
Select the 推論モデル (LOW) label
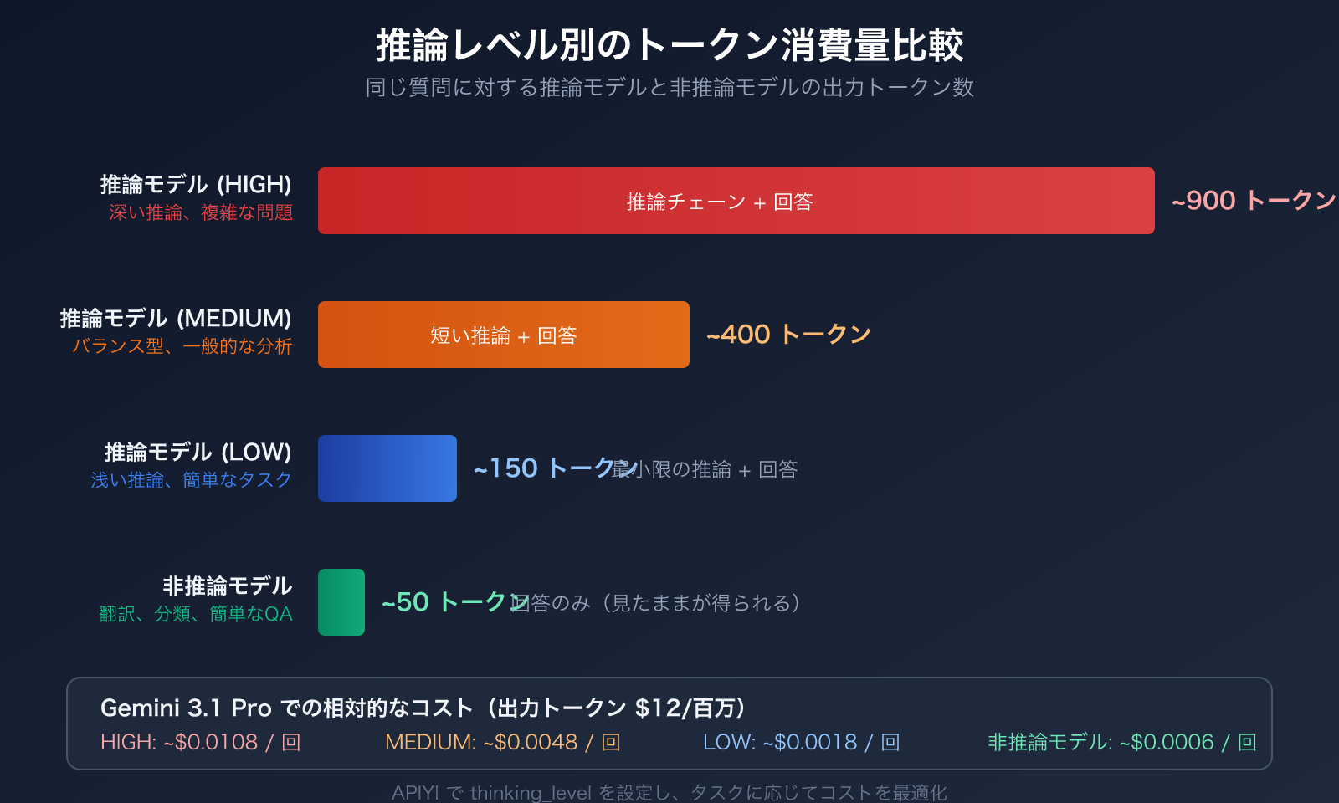[198, 452]
